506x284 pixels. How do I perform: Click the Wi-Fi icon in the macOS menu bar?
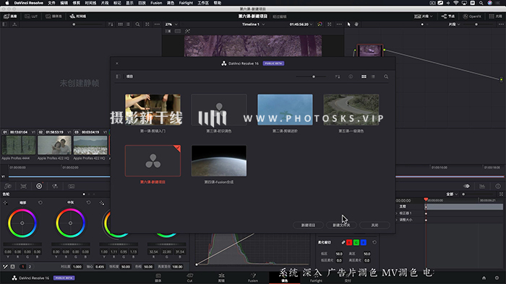click(x=456, y=3)
